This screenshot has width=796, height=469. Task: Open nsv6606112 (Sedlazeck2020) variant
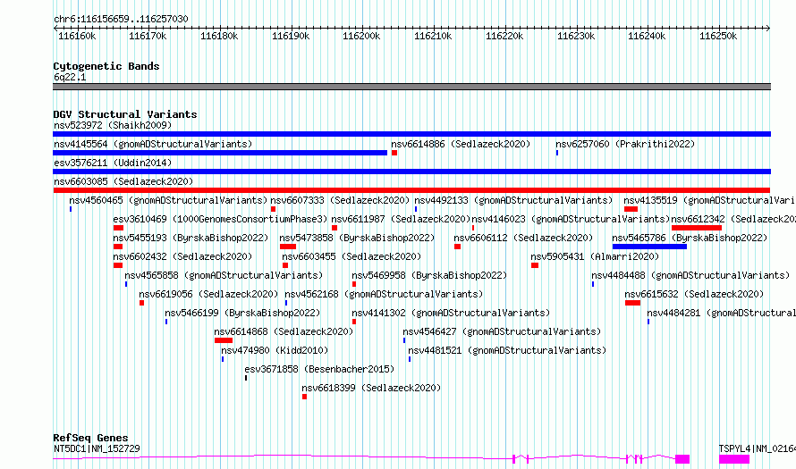pyautogui.click(x=523, y=238)
